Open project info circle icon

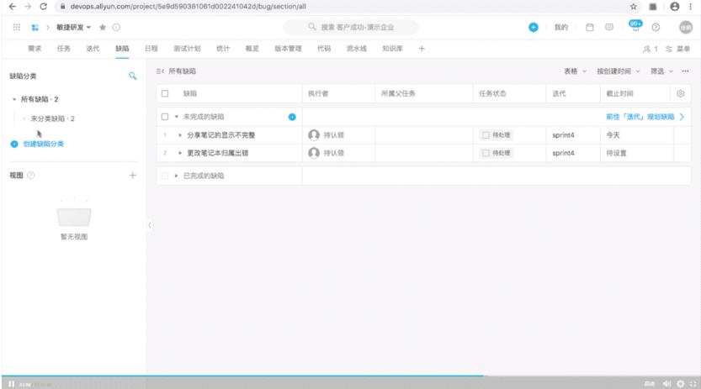116,27
